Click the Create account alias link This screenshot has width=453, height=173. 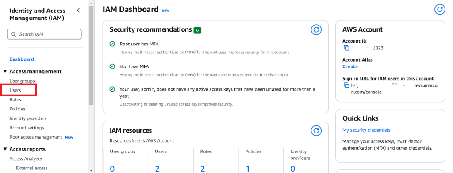(350, 66)
